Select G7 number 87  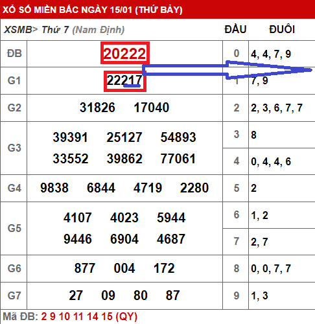(172, 295)
